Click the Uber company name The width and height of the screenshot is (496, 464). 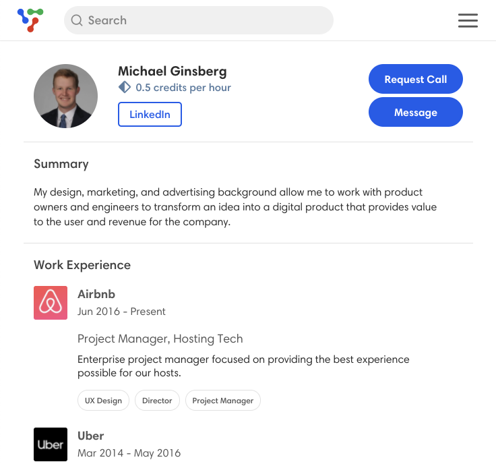click(91, 436)
